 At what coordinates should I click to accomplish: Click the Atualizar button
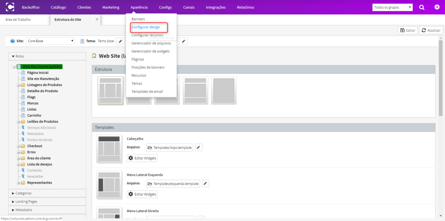(431, 30)
